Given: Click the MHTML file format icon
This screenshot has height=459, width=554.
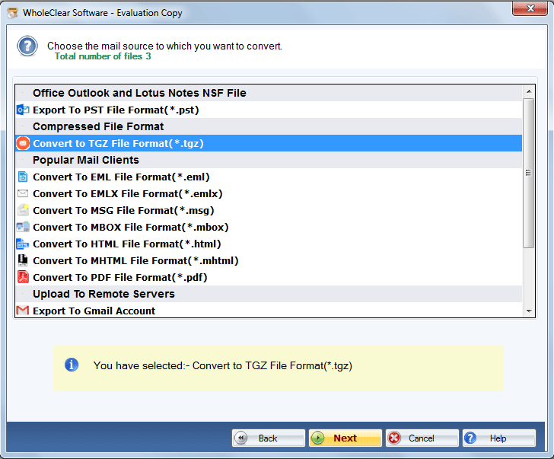Looking at the screenshot, I should [23, 260].
